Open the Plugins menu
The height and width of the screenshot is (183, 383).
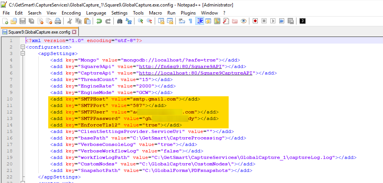pos(188,13)
